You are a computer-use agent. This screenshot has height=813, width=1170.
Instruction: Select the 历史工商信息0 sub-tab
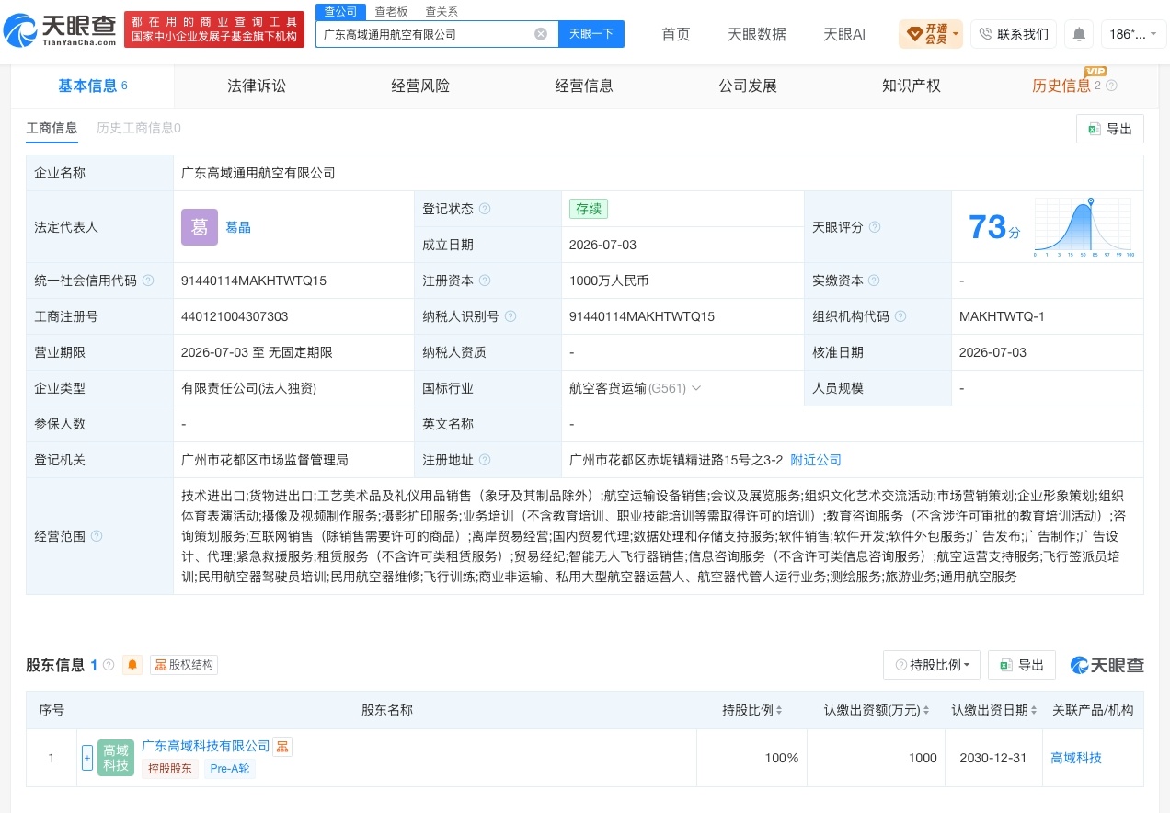[x=139, y=128]
